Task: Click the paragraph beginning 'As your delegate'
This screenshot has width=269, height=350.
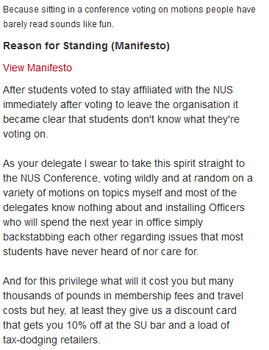Action: click(x=127, y=207)
